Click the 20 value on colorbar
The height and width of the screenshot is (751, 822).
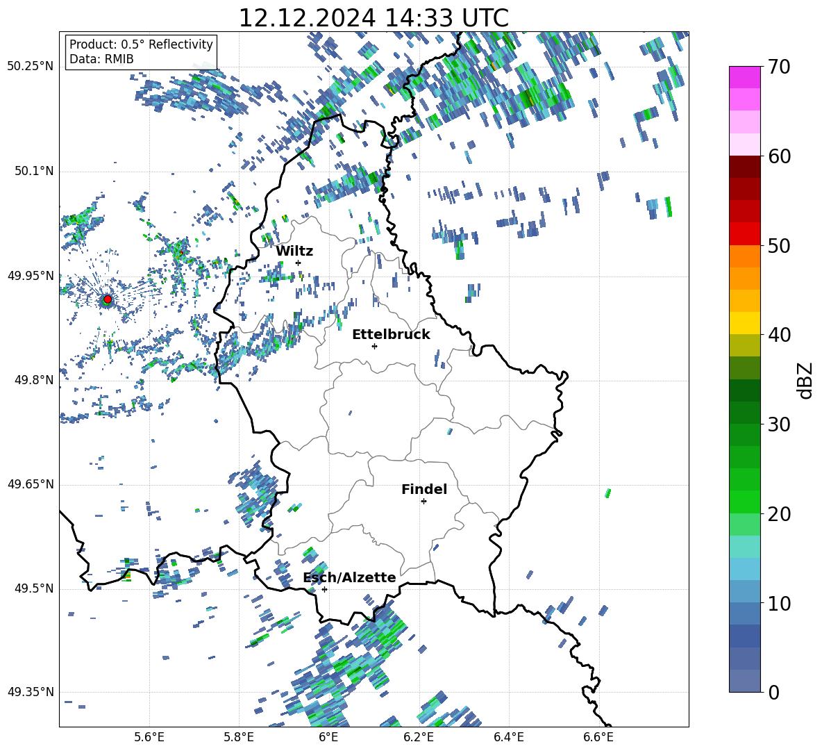pyautogui.click(x=778, y=514)
